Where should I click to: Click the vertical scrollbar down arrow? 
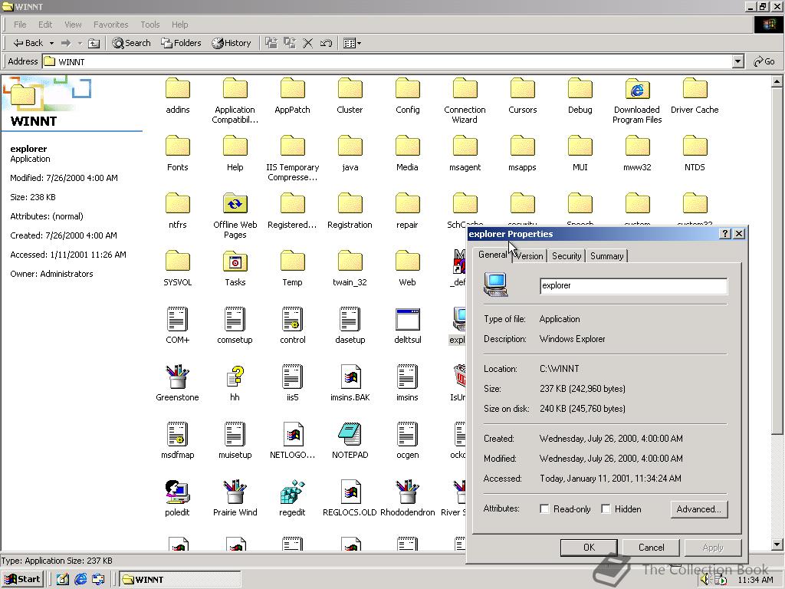(x=777, y=545)
